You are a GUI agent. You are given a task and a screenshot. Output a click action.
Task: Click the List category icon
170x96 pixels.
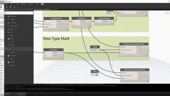(8, 32)
